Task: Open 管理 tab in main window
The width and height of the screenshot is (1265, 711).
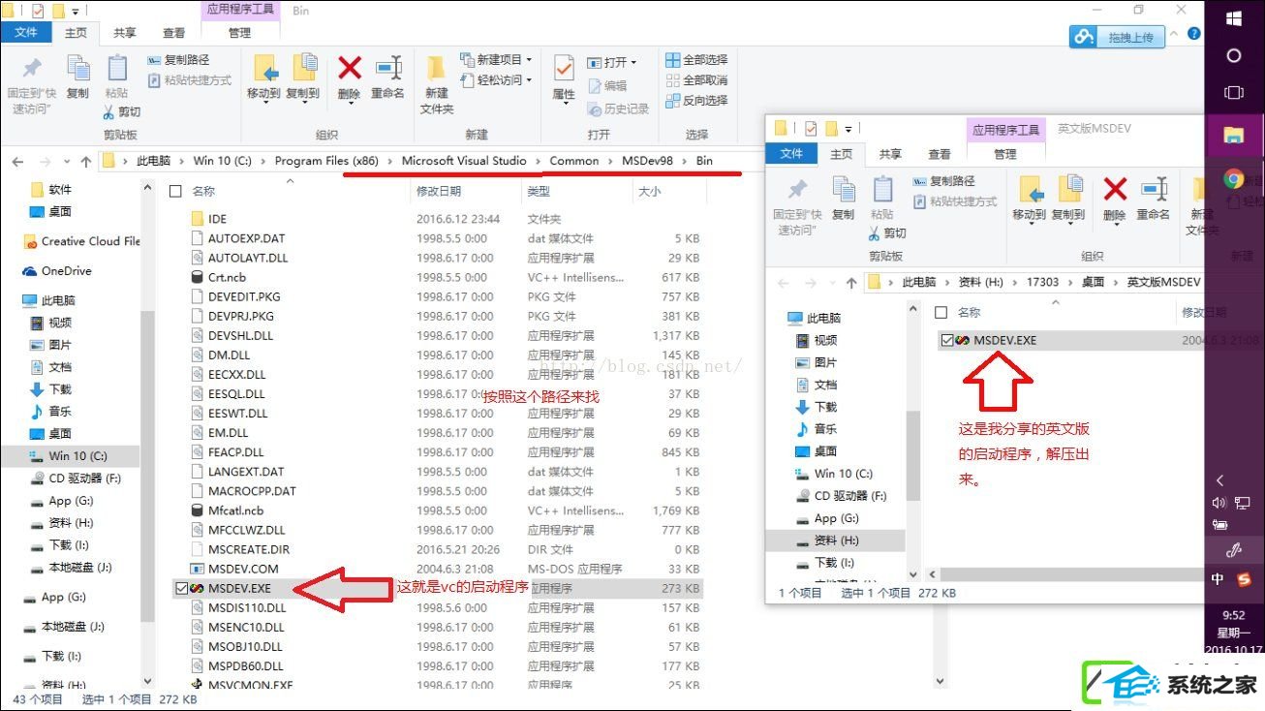Action: [x=239, y=32]
